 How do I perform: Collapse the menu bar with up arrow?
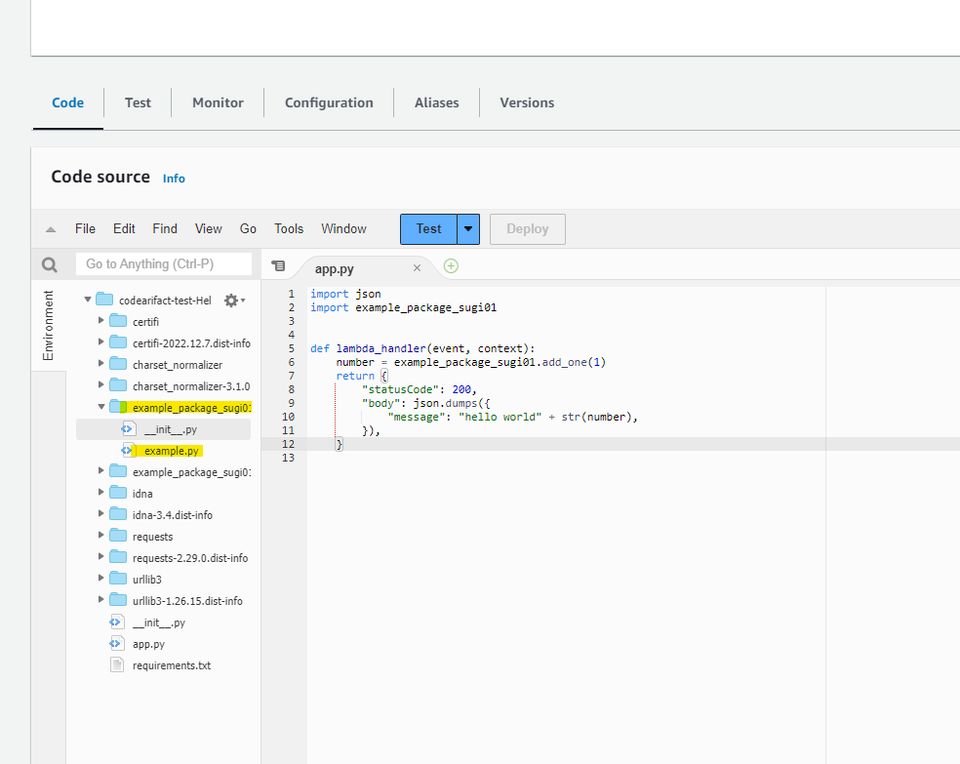point(51,229)
